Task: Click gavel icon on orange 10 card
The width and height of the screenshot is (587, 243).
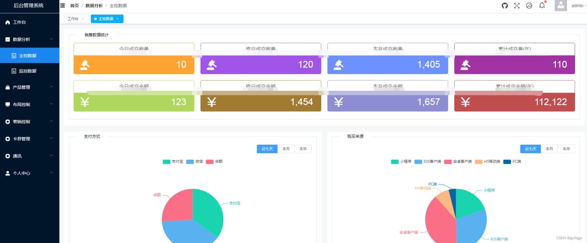Action: pos(85,65)
